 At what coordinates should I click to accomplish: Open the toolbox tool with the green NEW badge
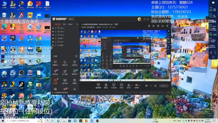click(74, 72)
